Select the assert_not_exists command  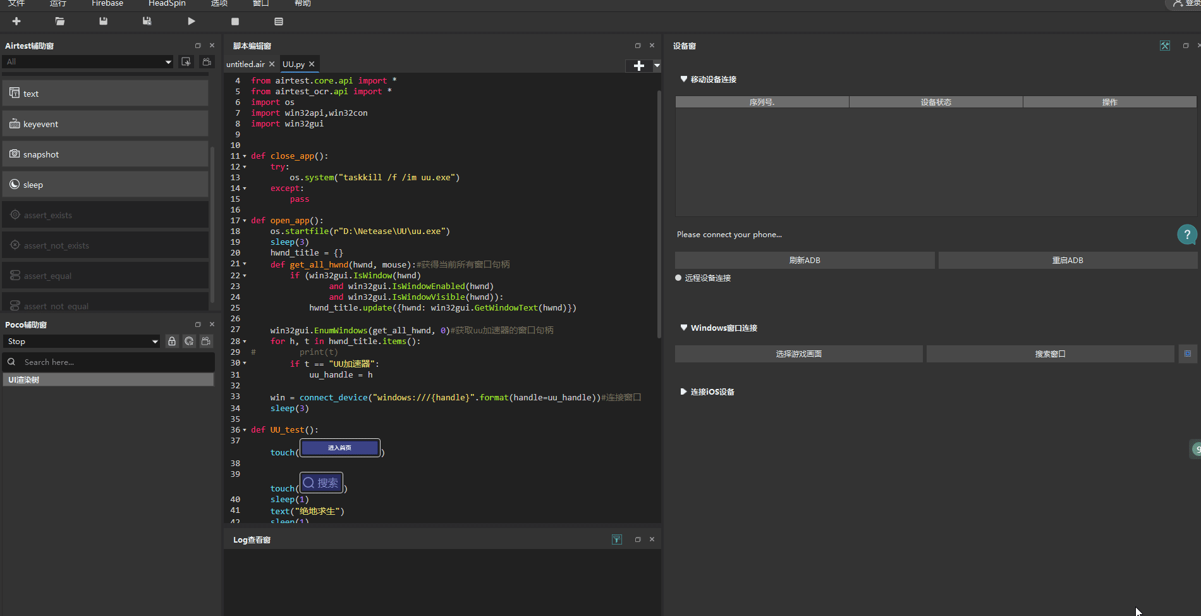[x=105, y=245]
